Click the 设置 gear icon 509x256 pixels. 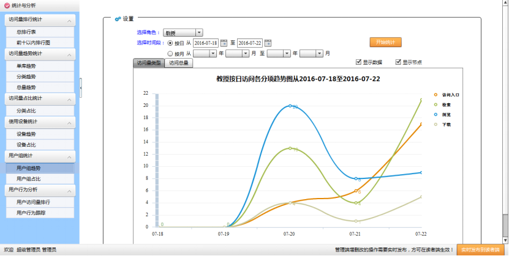(118, 19)
